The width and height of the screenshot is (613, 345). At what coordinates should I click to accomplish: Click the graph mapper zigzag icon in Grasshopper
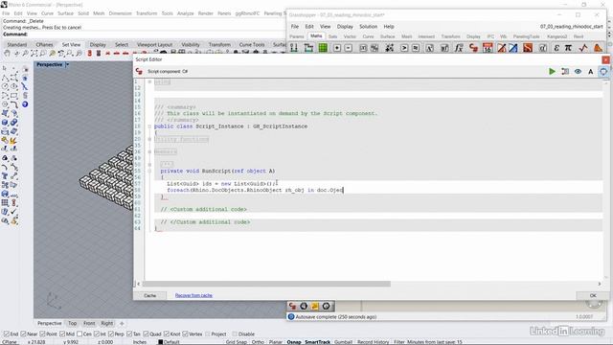tap(583, 48)
